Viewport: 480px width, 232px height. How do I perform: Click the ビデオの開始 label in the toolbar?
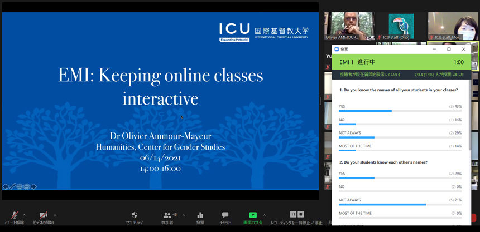click(44, 223)
